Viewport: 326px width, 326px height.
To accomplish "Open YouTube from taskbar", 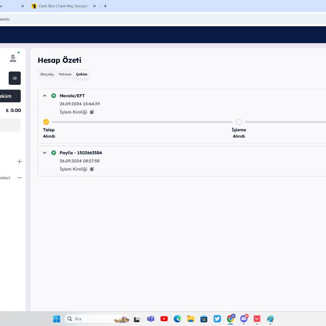I will (x=164, y=319).
